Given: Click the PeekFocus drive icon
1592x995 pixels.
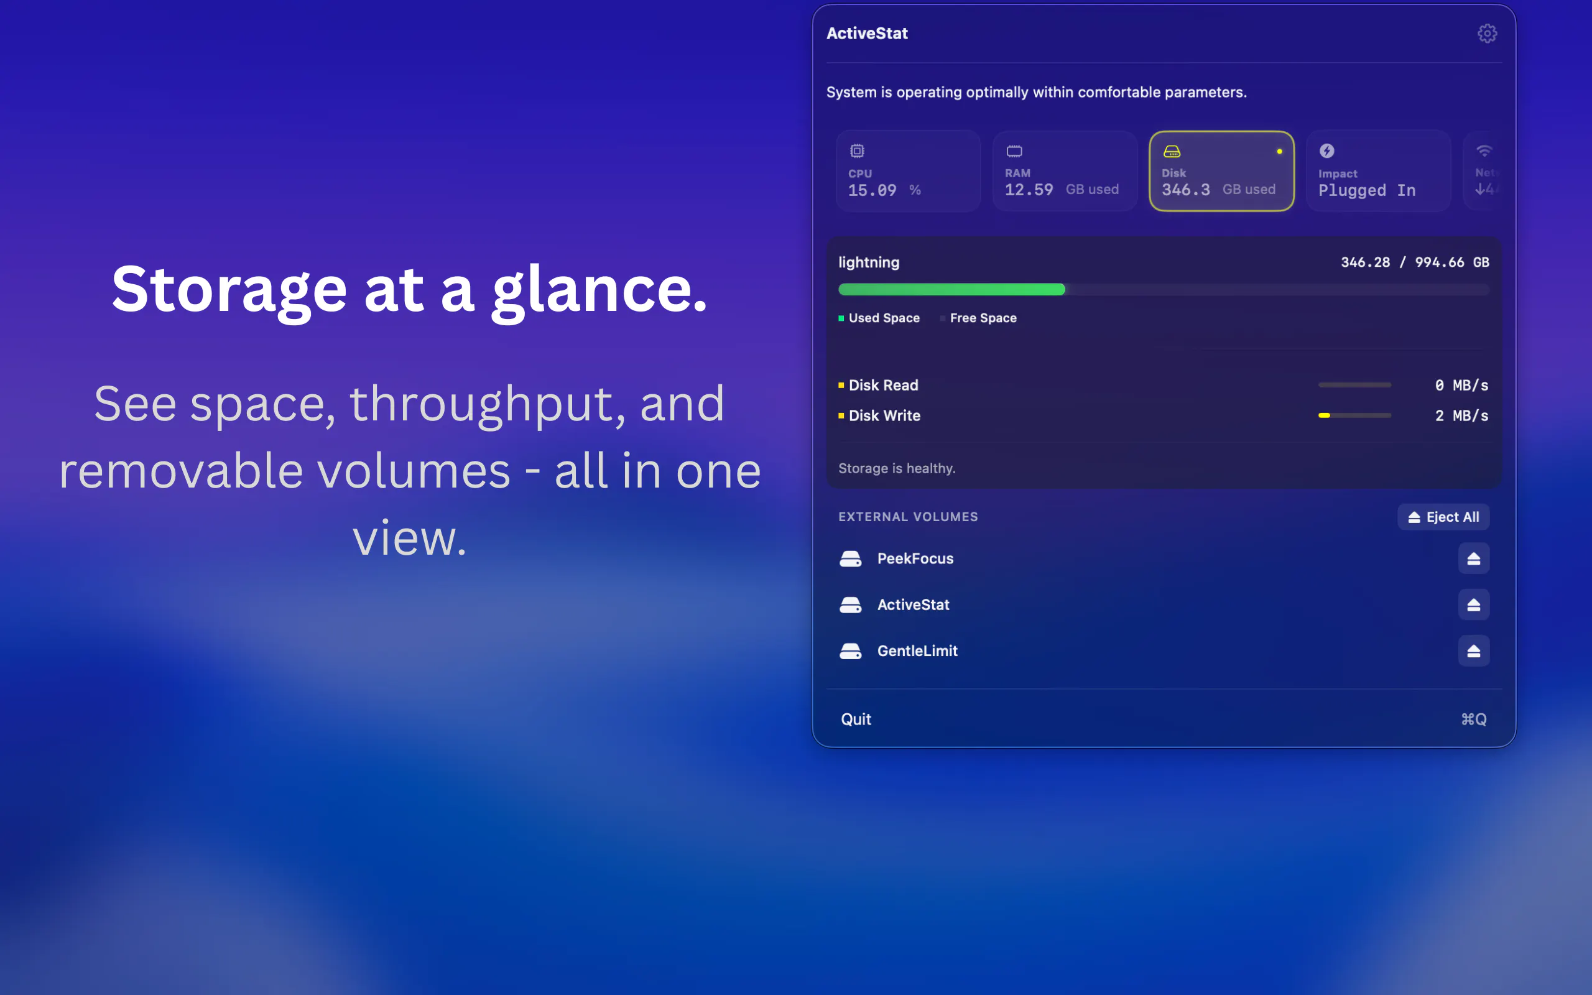Looking at the screenshot, I should [851, 558].
